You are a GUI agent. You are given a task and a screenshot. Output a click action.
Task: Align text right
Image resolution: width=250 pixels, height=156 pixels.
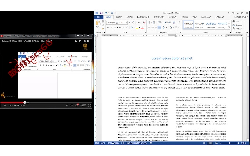tap(156, 27)
